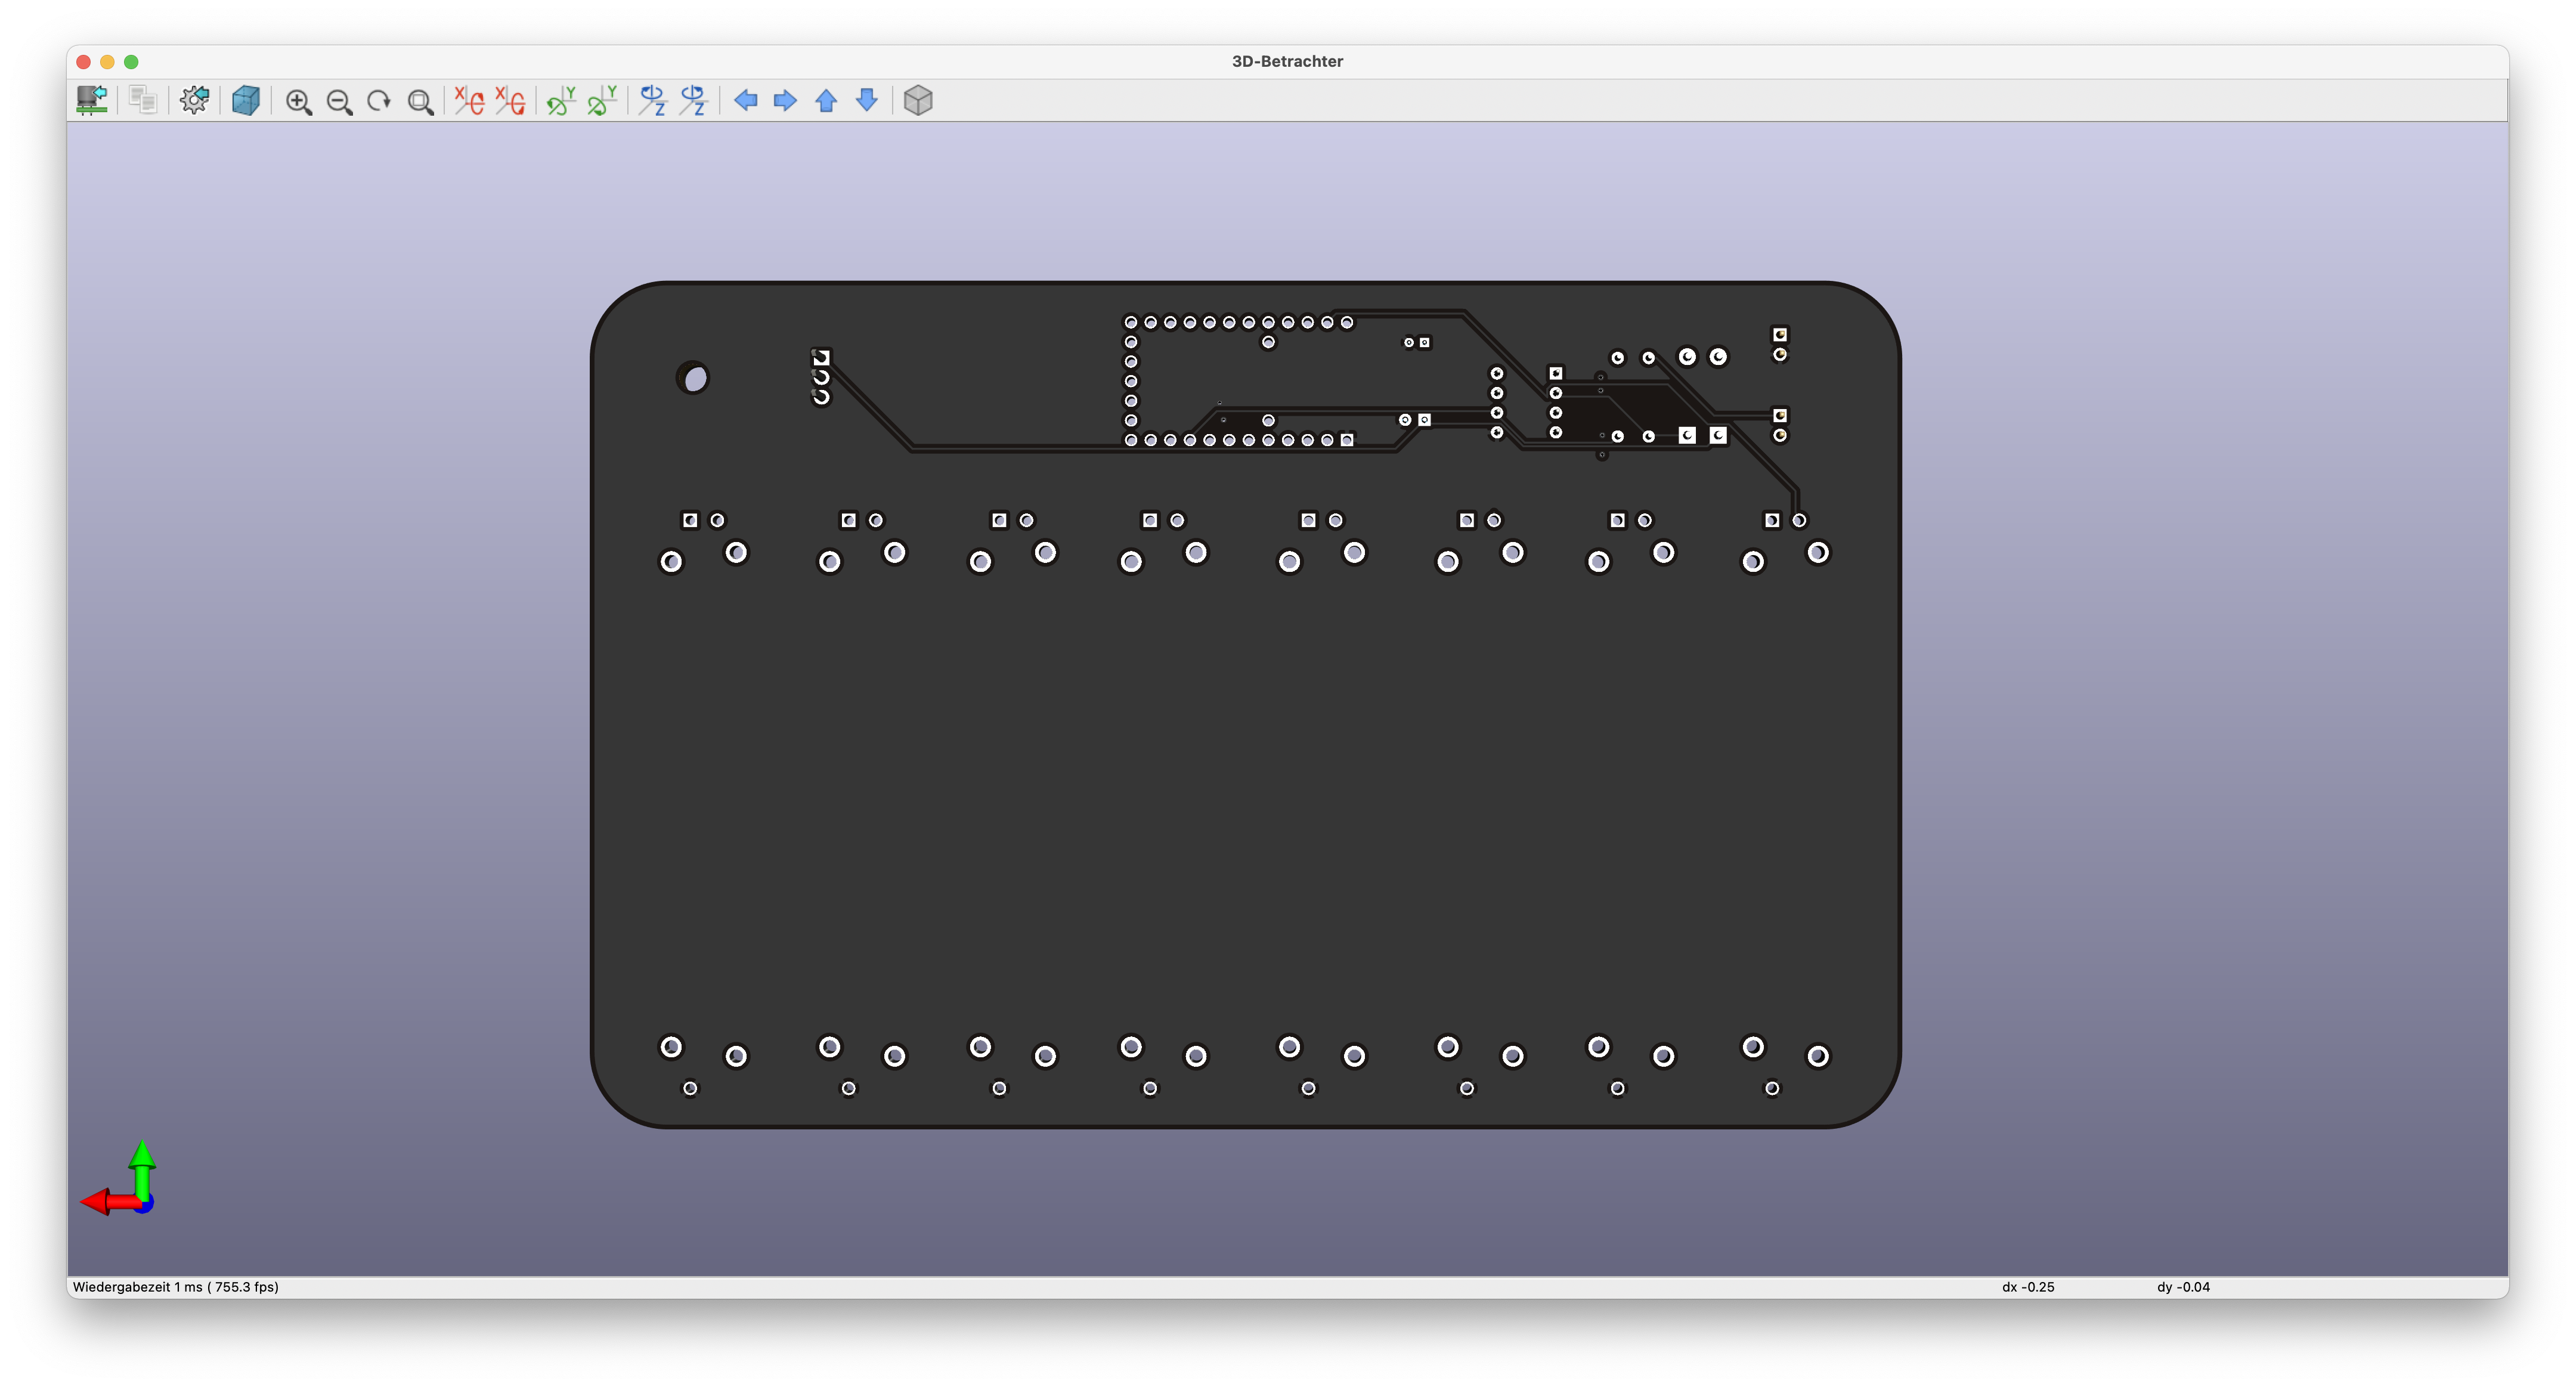This screenshot has height=1387, width=2576.
Task: Move board up with blue arrow
Action: coord(826,100)
